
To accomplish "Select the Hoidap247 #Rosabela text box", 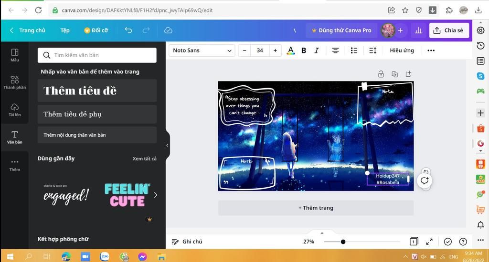I will [x=388, y=179].
